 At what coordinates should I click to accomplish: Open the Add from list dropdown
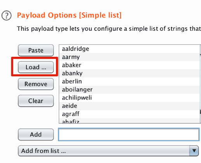pos(108,151)
